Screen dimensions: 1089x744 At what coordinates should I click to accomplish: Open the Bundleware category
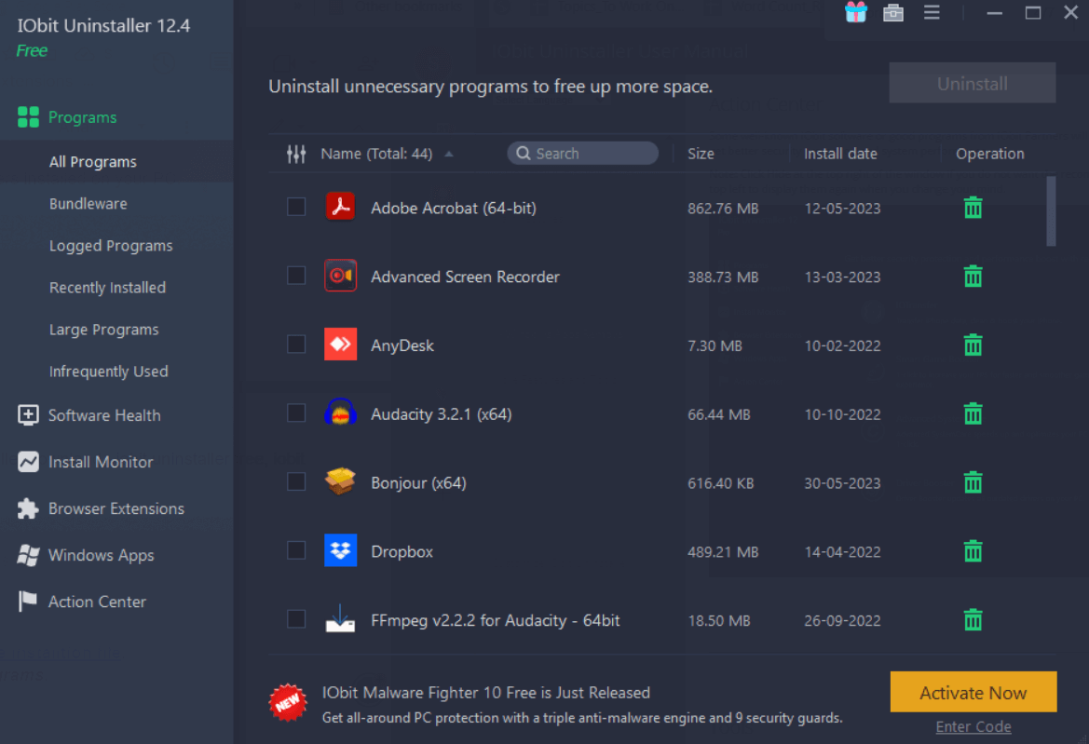(88, 204)
